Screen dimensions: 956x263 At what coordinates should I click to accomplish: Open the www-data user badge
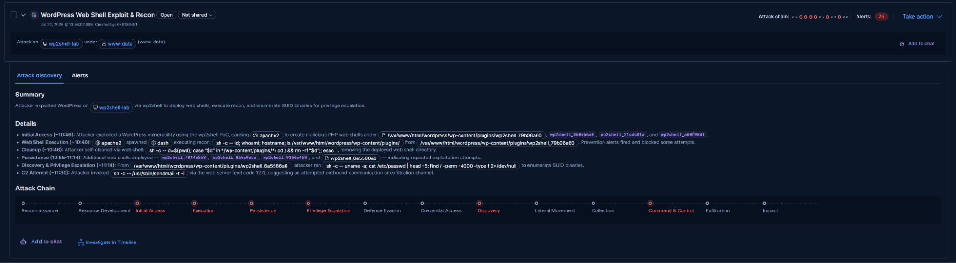[117, 44]
